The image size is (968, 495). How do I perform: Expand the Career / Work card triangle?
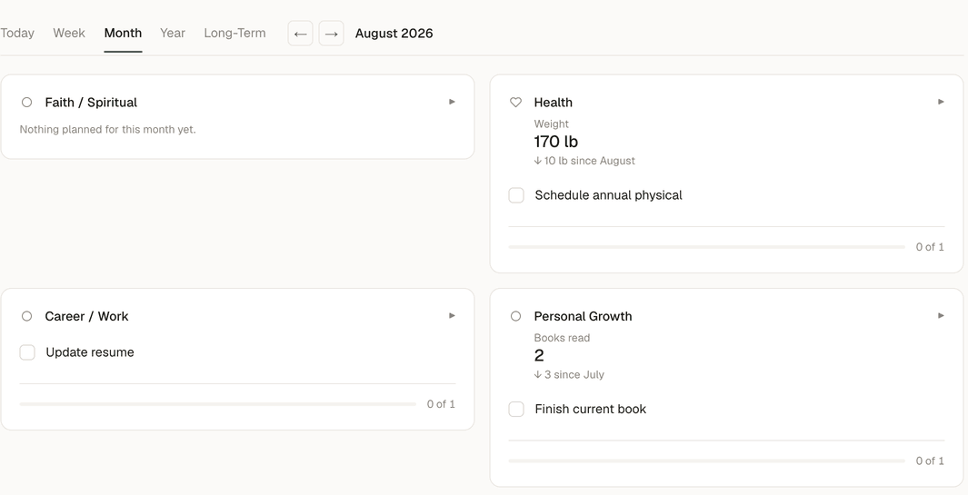click(x=452, y=316)
